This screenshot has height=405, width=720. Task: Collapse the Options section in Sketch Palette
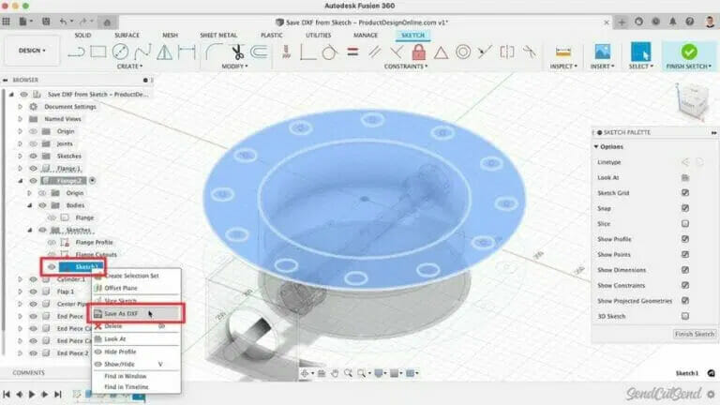[596, 146]
